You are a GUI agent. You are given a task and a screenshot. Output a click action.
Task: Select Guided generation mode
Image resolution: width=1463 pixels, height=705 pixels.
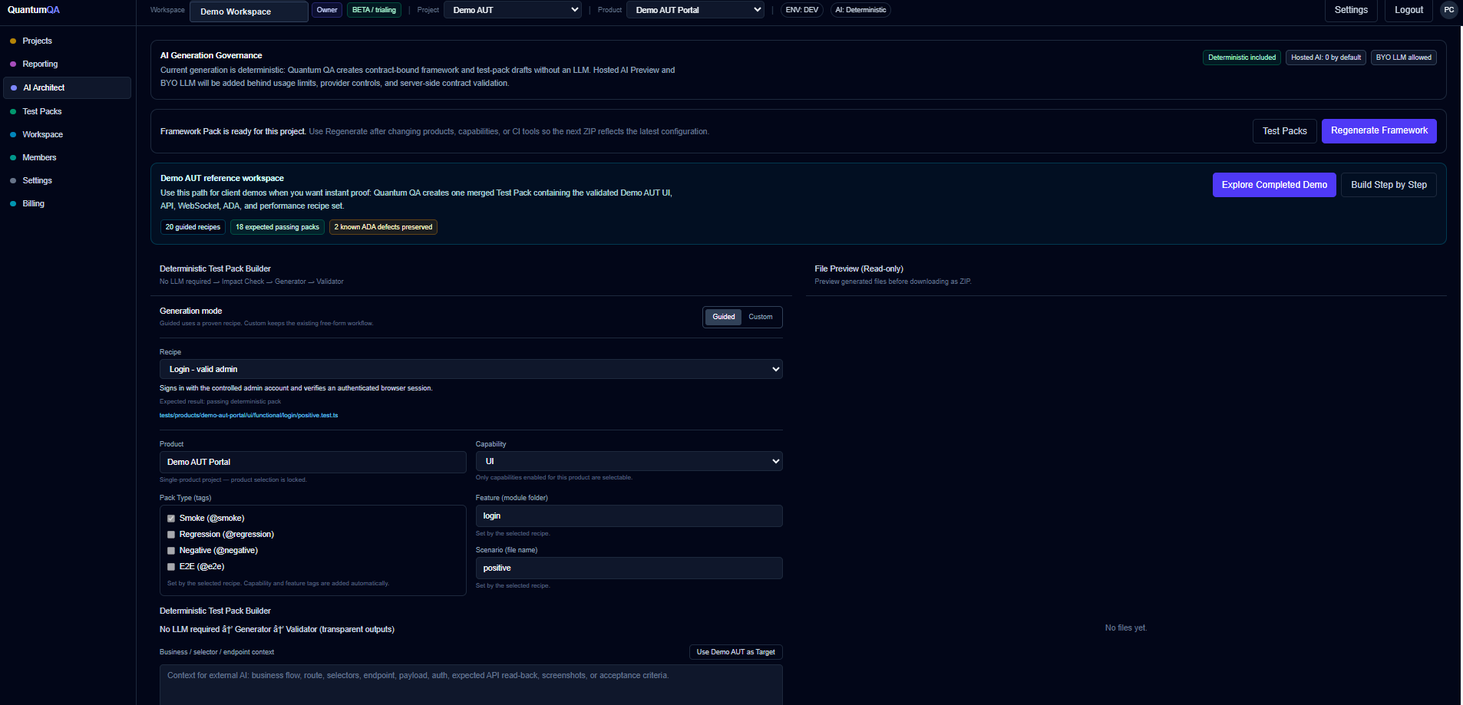(723, 317)
